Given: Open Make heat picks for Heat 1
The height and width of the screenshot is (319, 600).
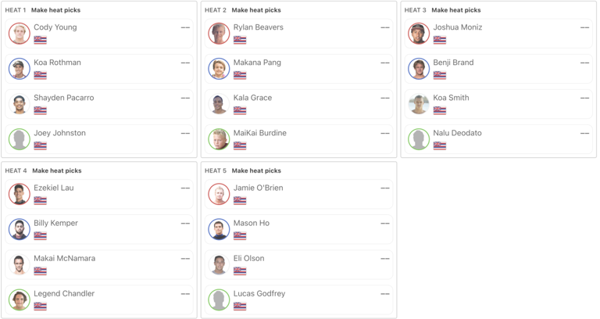Looking at the screenshot, I should pos(55,10).
